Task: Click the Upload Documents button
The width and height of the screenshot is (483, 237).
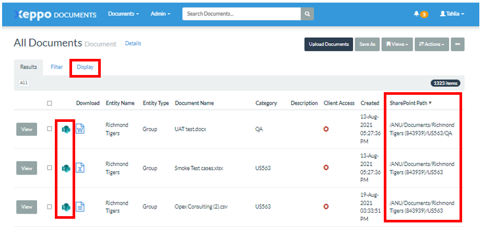Action: pyautogui.click(x=328, y=44)
